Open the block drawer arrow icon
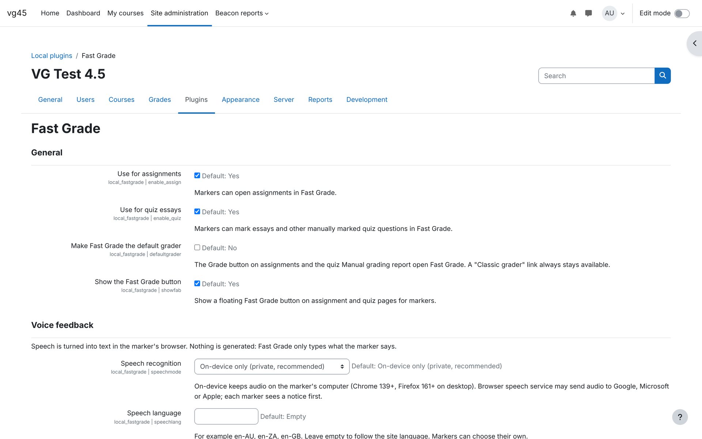This screenshot has width=702, height=439. [695, 43]
